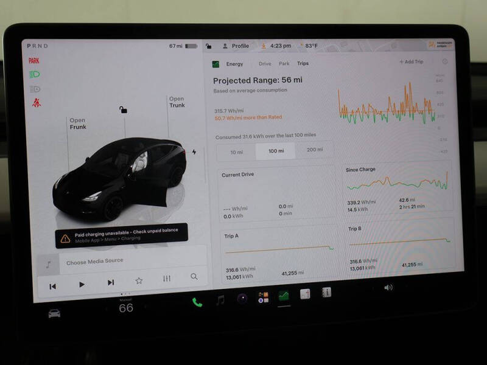The width and height of the screenshot is (487, 365).
Task: Search media with magnifier icon
Action: tap(194, 277)
